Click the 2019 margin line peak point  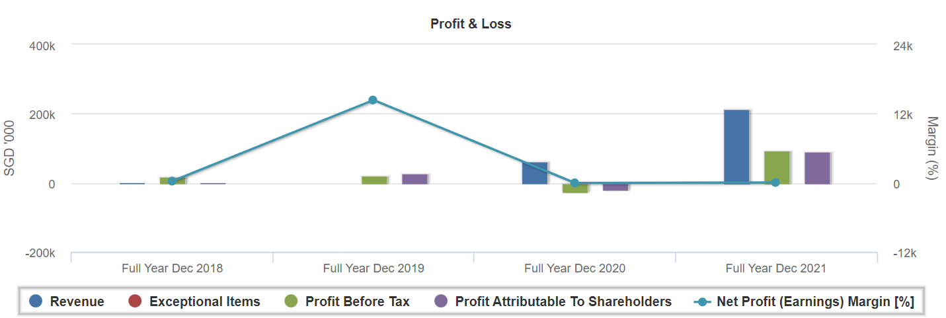[x=373, y=100]
